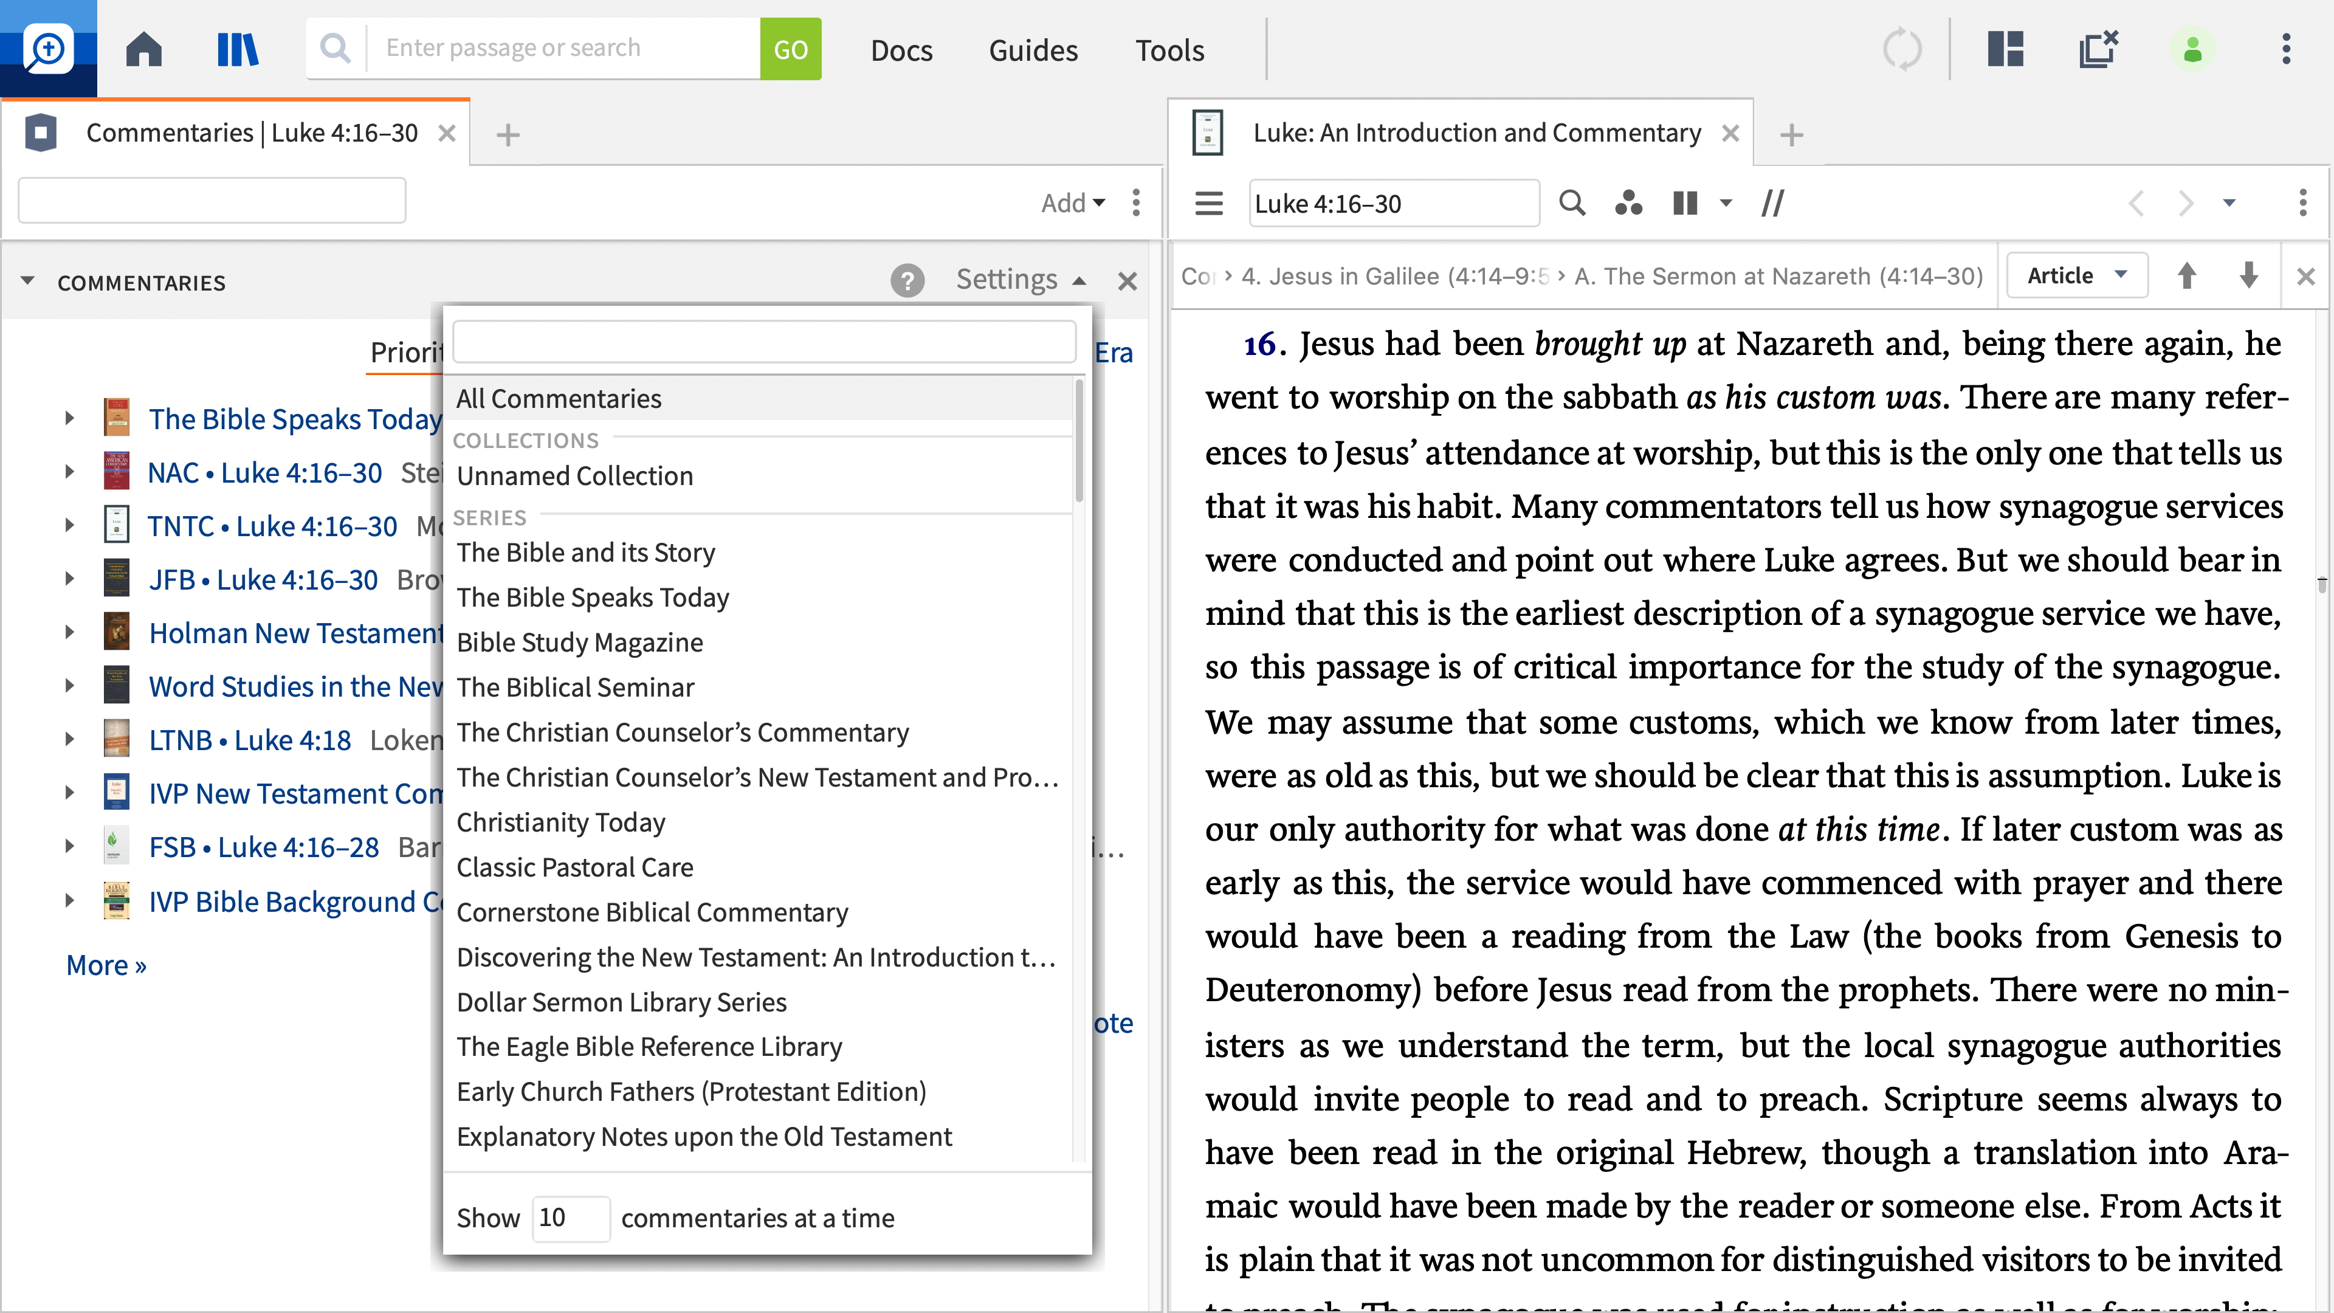Add a new tab in right panel
Screen dimensions: 2334x1313
tap(1791, 135)
